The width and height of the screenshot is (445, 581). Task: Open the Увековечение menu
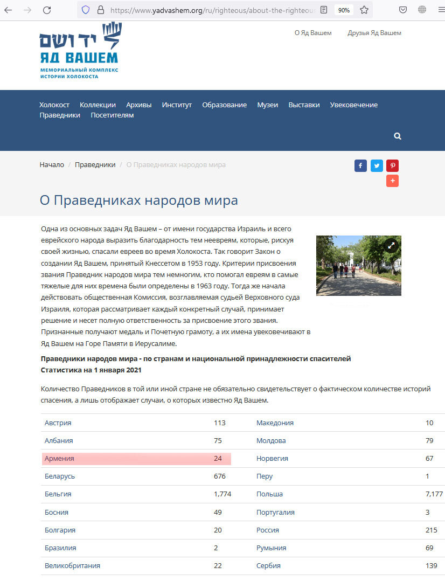click(x=354, y=105)
